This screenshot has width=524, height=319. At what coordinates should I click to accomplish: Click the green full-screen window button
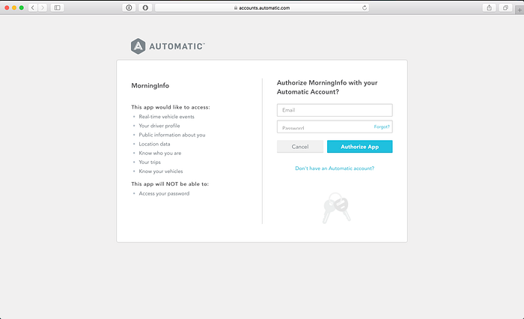tap(22, 7)
